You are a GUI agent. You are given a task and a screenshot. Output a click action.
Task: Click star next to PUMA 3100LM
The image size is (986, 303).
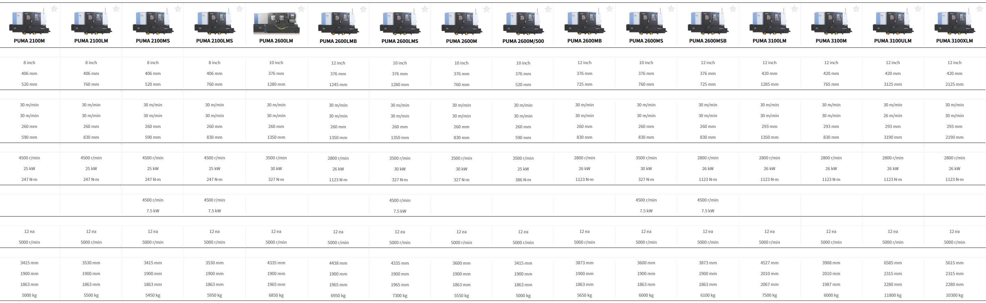(795, 9)
